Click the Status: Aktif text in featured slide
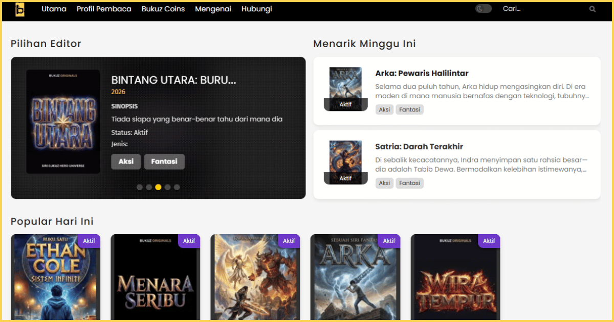 coord(129,132)
